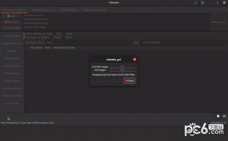The height and width of the screenshot is (141, 228).
Task: Select /home/rafal/.cargo directory row
Action: pyautogui.click(x=116, y=27)
